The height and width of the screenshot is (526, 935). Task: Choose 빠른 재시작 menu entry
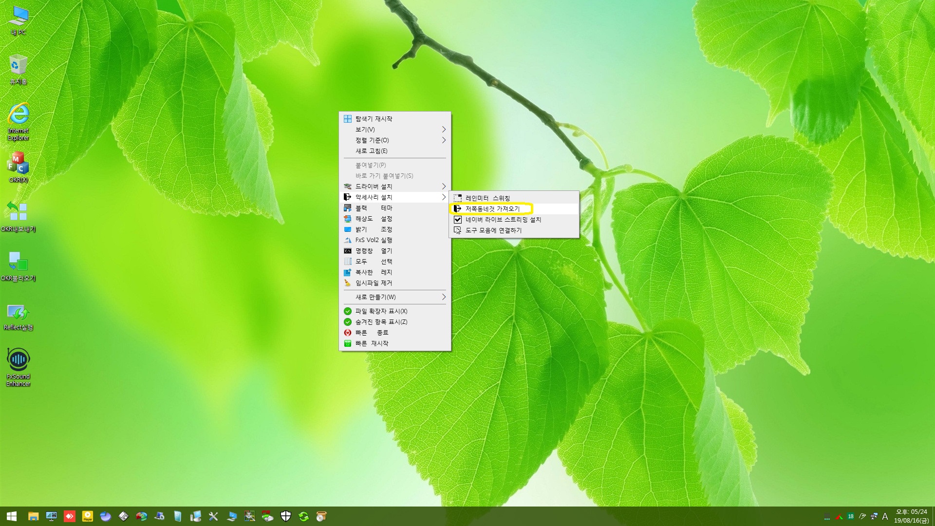tap(395, 343)
